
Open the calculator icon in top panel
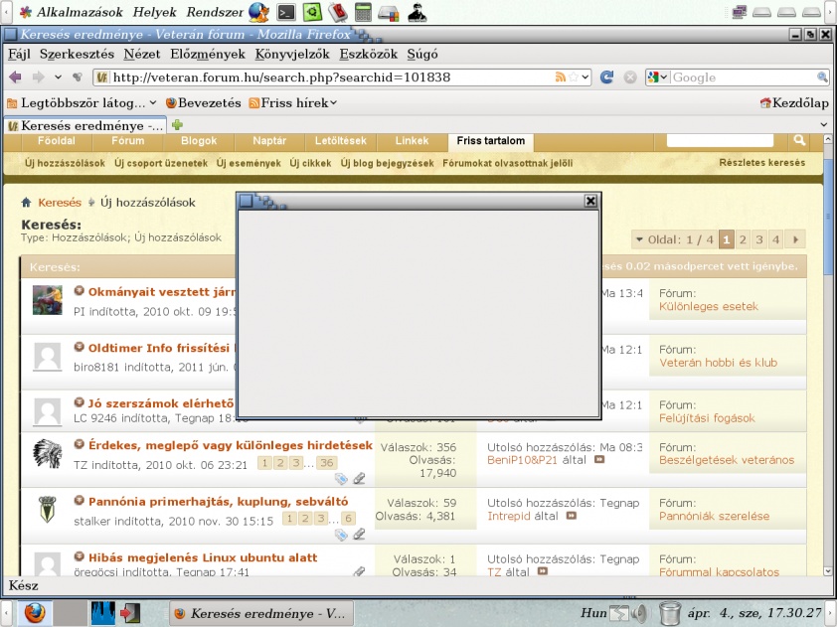(x=363, y=13)
